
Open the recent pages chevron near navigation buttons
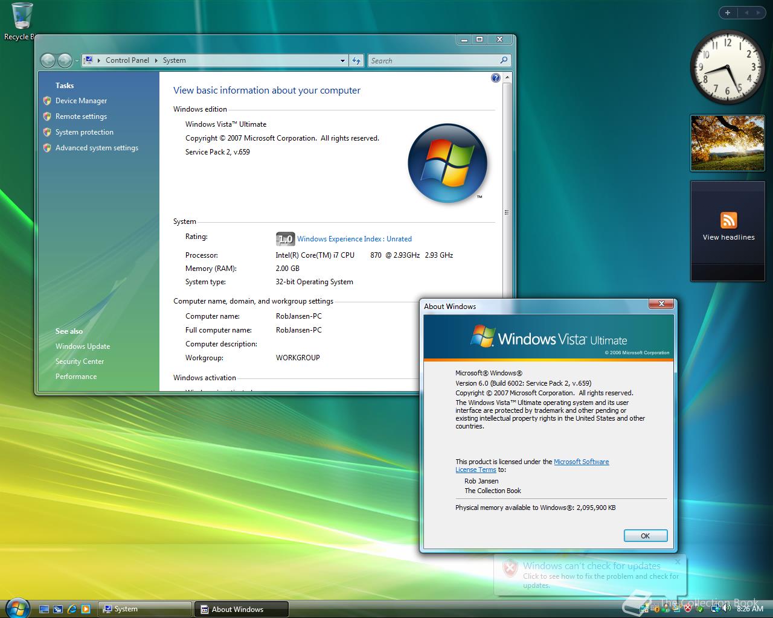click(x=77, y=60)
